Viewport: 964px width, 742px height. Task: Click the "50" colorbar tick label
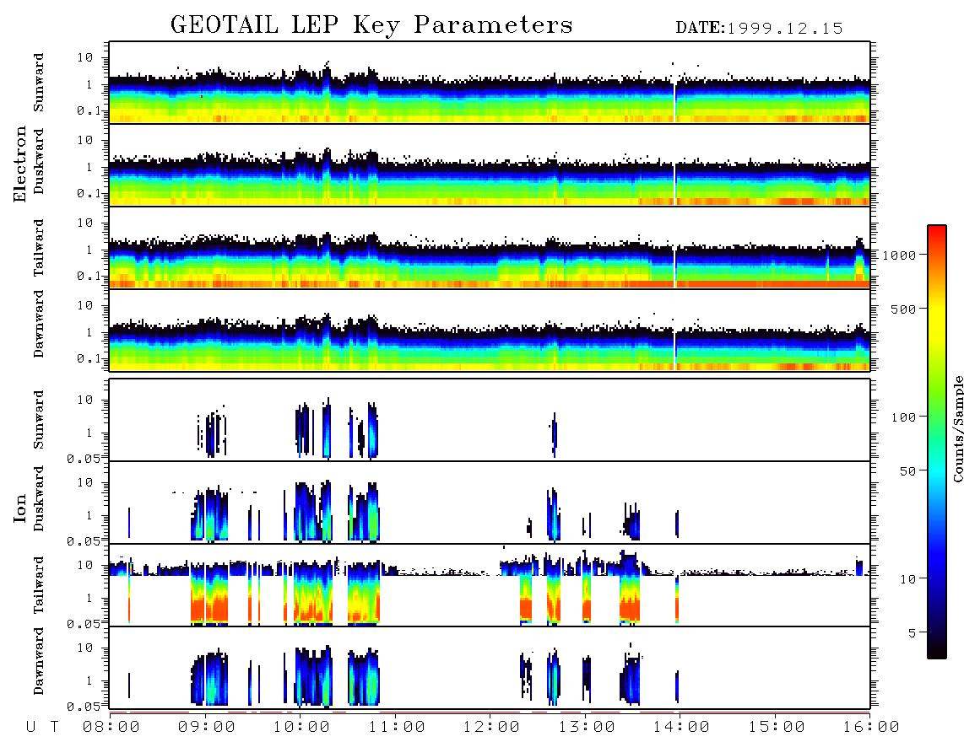coord(907,471)
